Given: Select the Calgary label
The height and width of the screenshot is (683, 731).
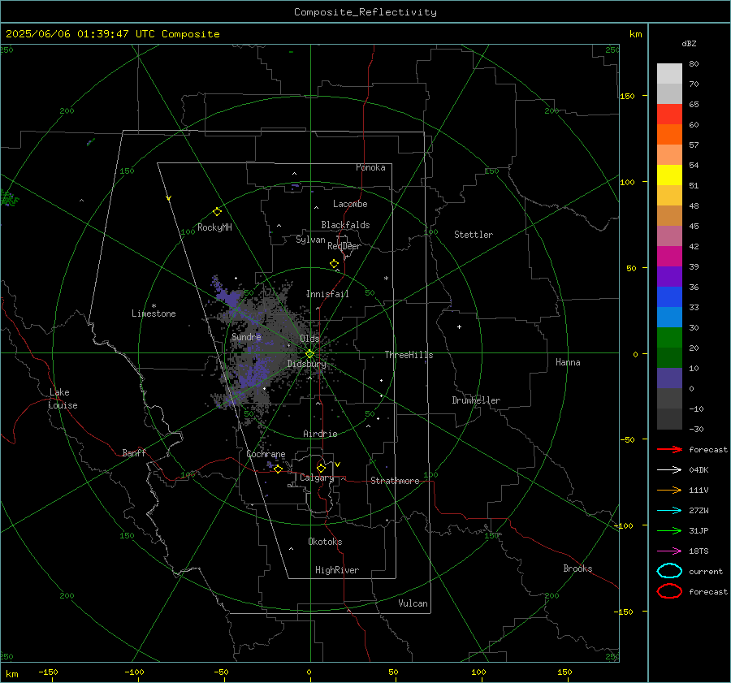Looking at the screenshot, I should [x=317, y=478].
